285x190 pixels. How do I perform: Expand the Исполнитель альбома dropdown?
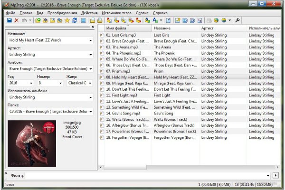click(x=91, y=97)
